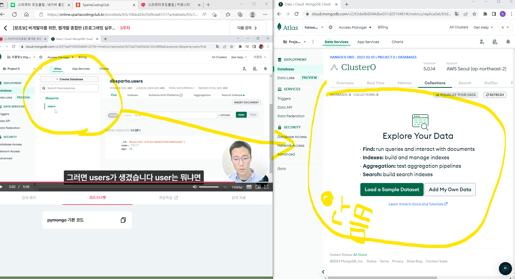Open Data API under Services

(x=285, y=107)
